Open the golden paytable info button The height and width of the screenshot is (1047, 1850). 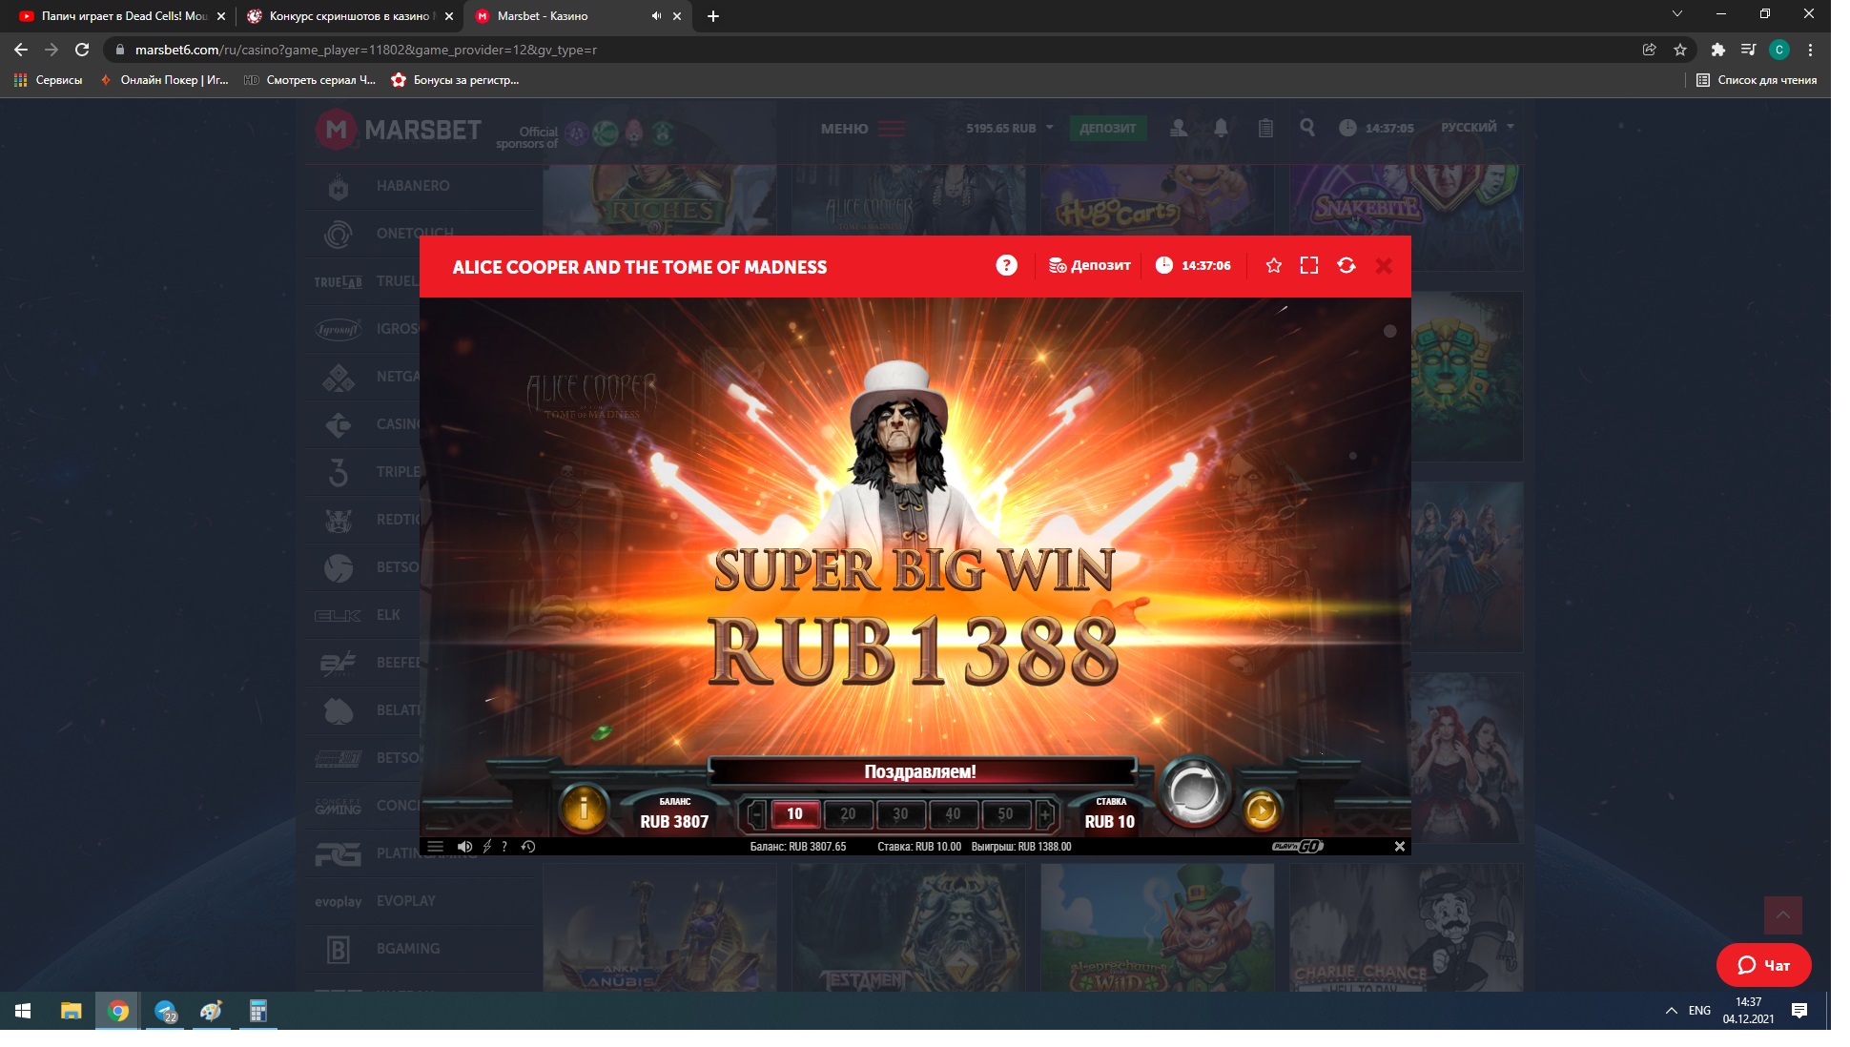[x=584, y=810]
